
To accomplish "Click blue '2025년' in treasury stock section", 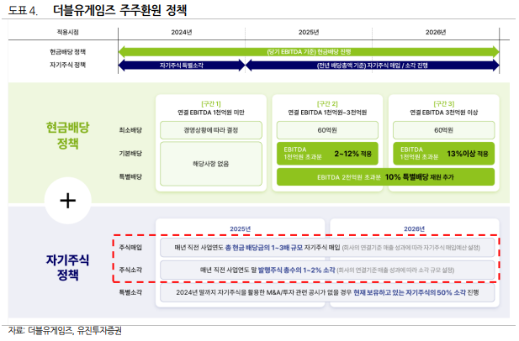I will 241,228.
